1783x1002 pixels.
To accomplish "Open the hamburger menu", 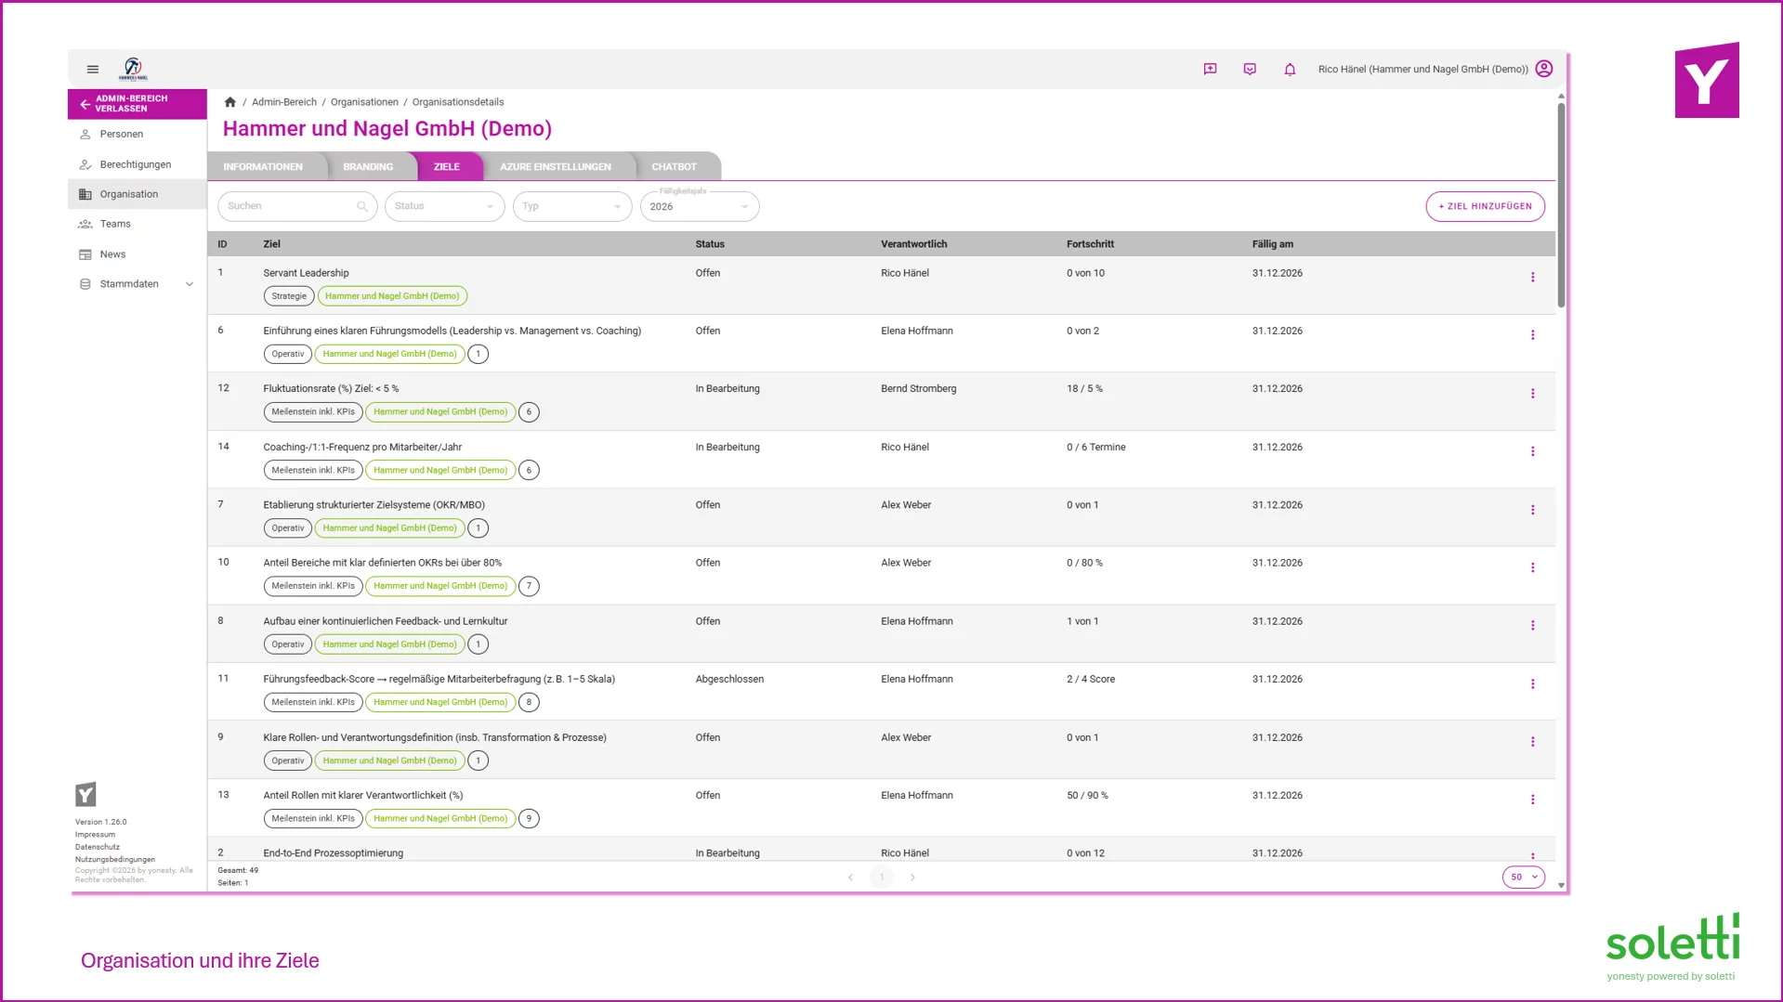I will point(93,69).
